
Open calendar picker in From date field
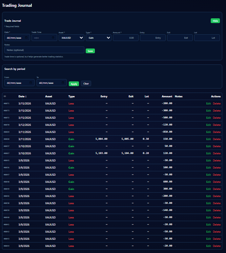pos(30,83)
